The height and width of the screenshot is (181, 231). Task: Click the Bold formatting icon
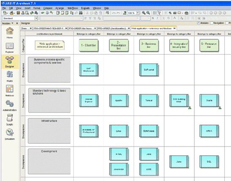(x=153, y=18)
